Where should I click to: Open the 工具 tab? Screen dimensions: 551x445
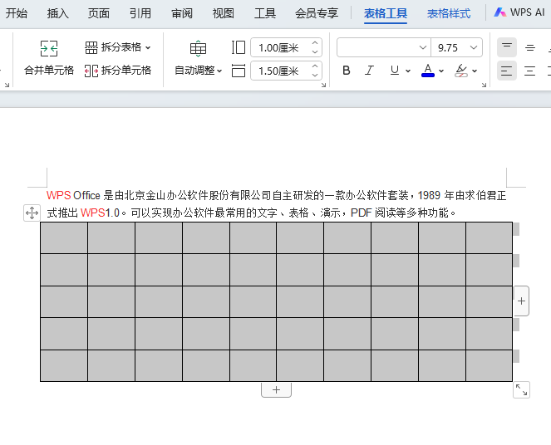tap(265, 13)
